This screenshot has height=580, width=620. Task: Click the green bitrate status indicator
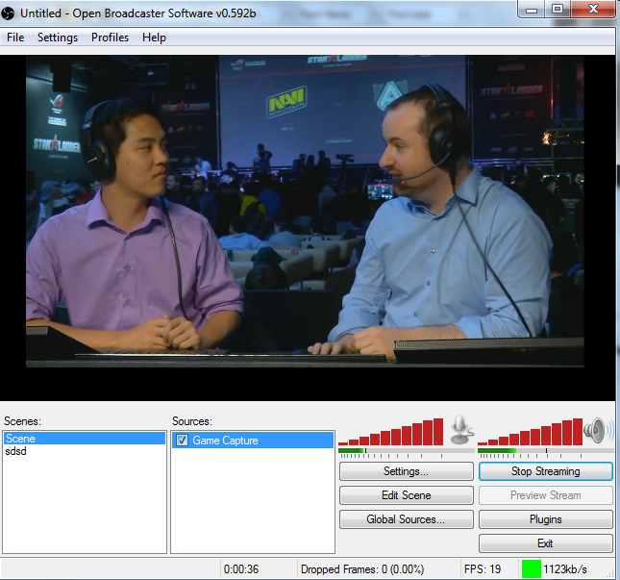[x=531, y=568]
